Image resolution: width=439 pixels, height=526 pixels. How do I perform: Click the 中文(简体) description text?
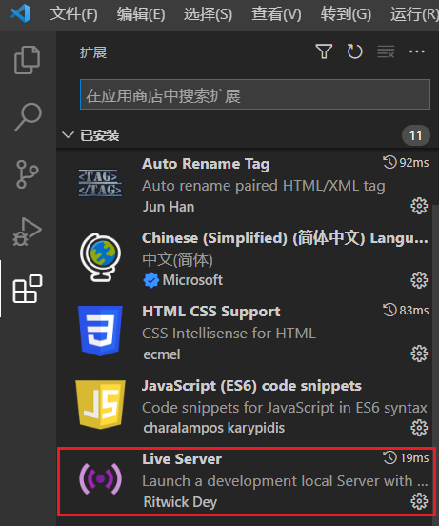tap(177, 260)
